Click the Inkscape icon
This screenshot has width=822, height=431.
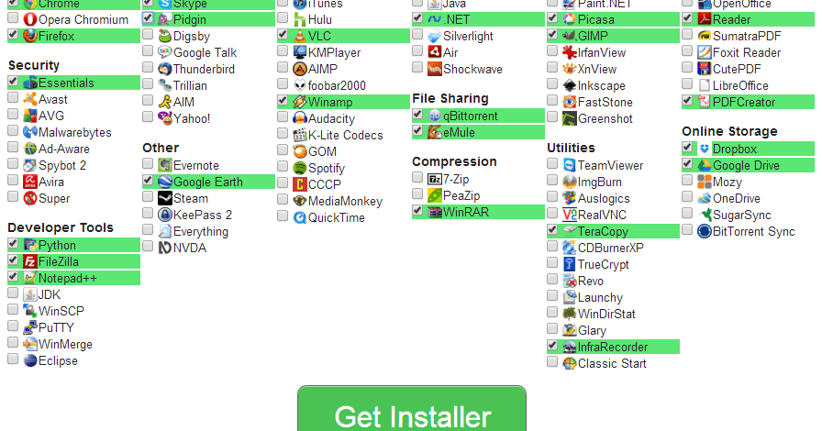pyautogui.click(x=570, y=85)
